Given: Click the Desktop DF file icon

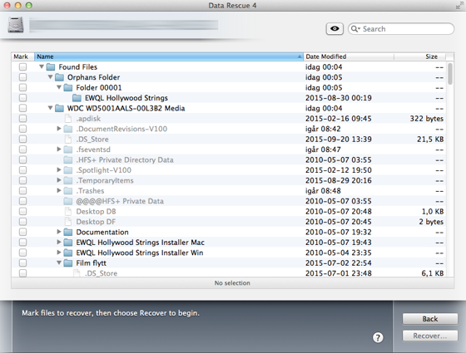Looking at the screenshot, I should pyautogui.click(x=68, y=222).
